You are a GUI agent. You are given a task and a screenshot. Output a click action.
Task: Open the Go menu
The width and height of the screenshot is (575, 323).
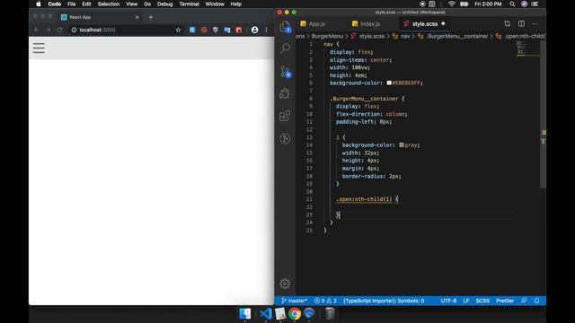pos(147,4)
